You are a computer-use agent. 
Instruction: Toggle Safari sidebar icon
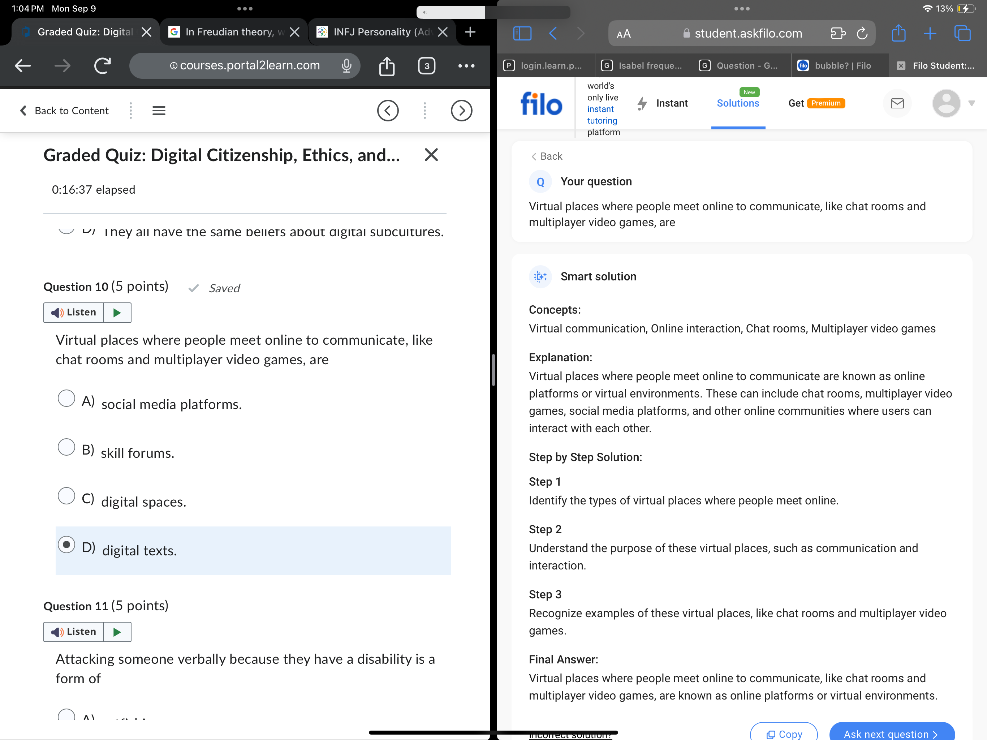click(522, 34)
